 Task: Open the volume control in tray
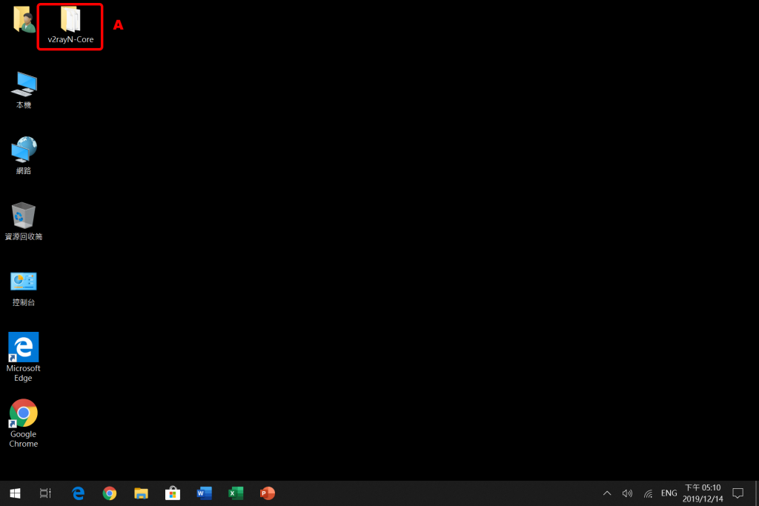click(627, 493)
